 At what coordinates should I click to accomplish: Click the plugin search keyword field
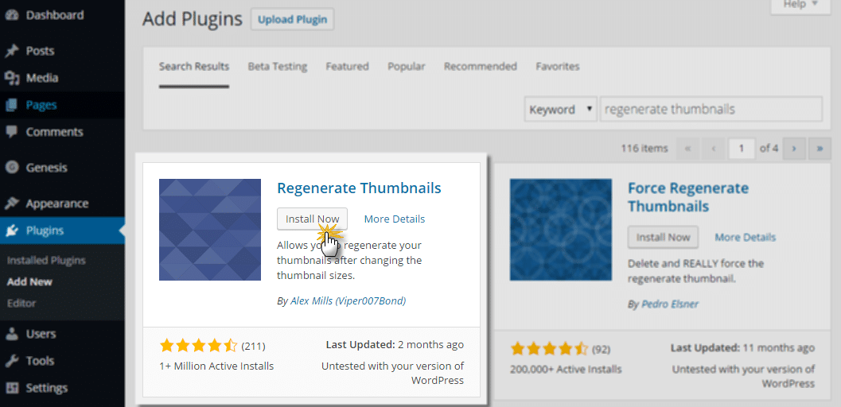(711, 109)
